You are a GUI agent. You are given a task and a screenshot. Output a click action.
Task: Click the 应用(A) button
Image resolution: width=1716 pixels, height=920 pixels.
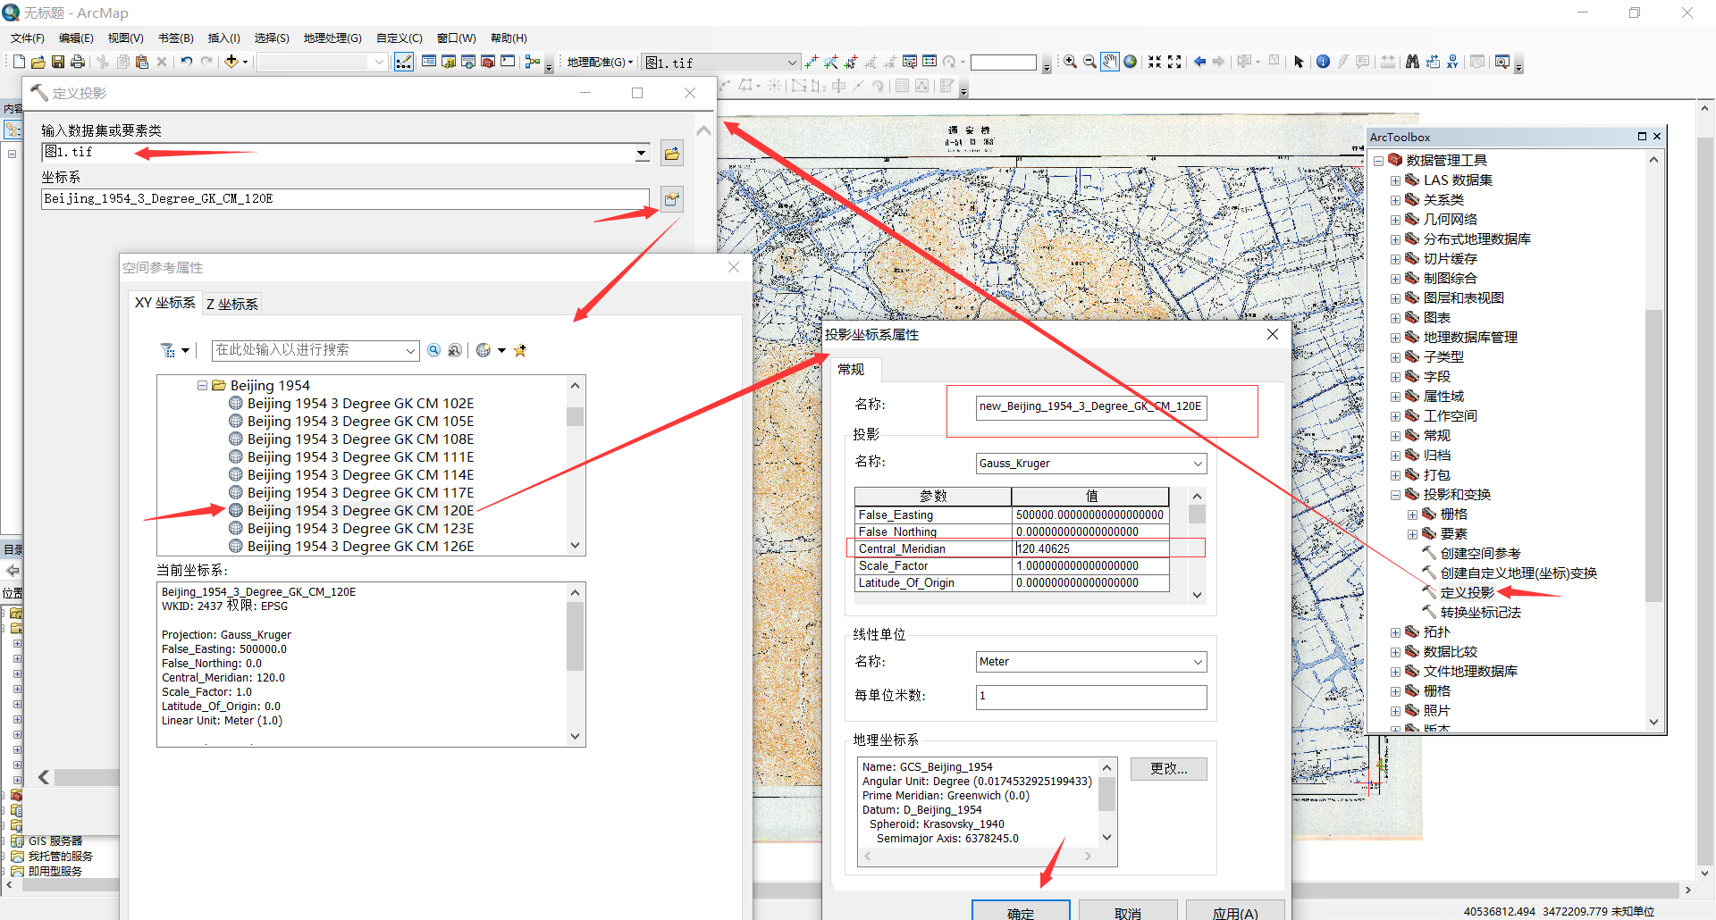pos(1235,911)
